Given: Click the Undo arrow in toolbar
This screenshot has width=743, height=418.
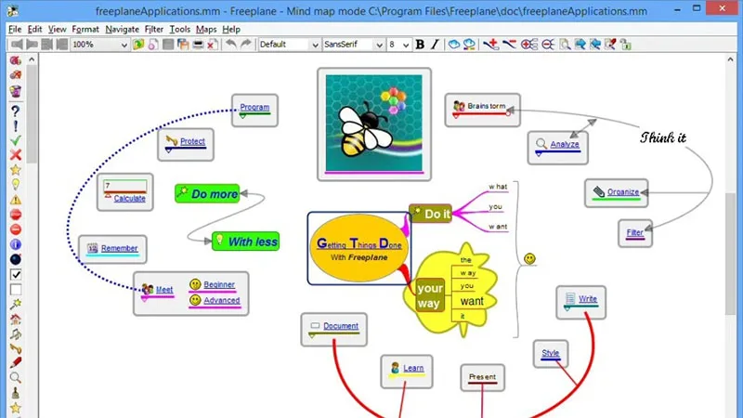Looking at the screenshot, I should coord(230,44).
